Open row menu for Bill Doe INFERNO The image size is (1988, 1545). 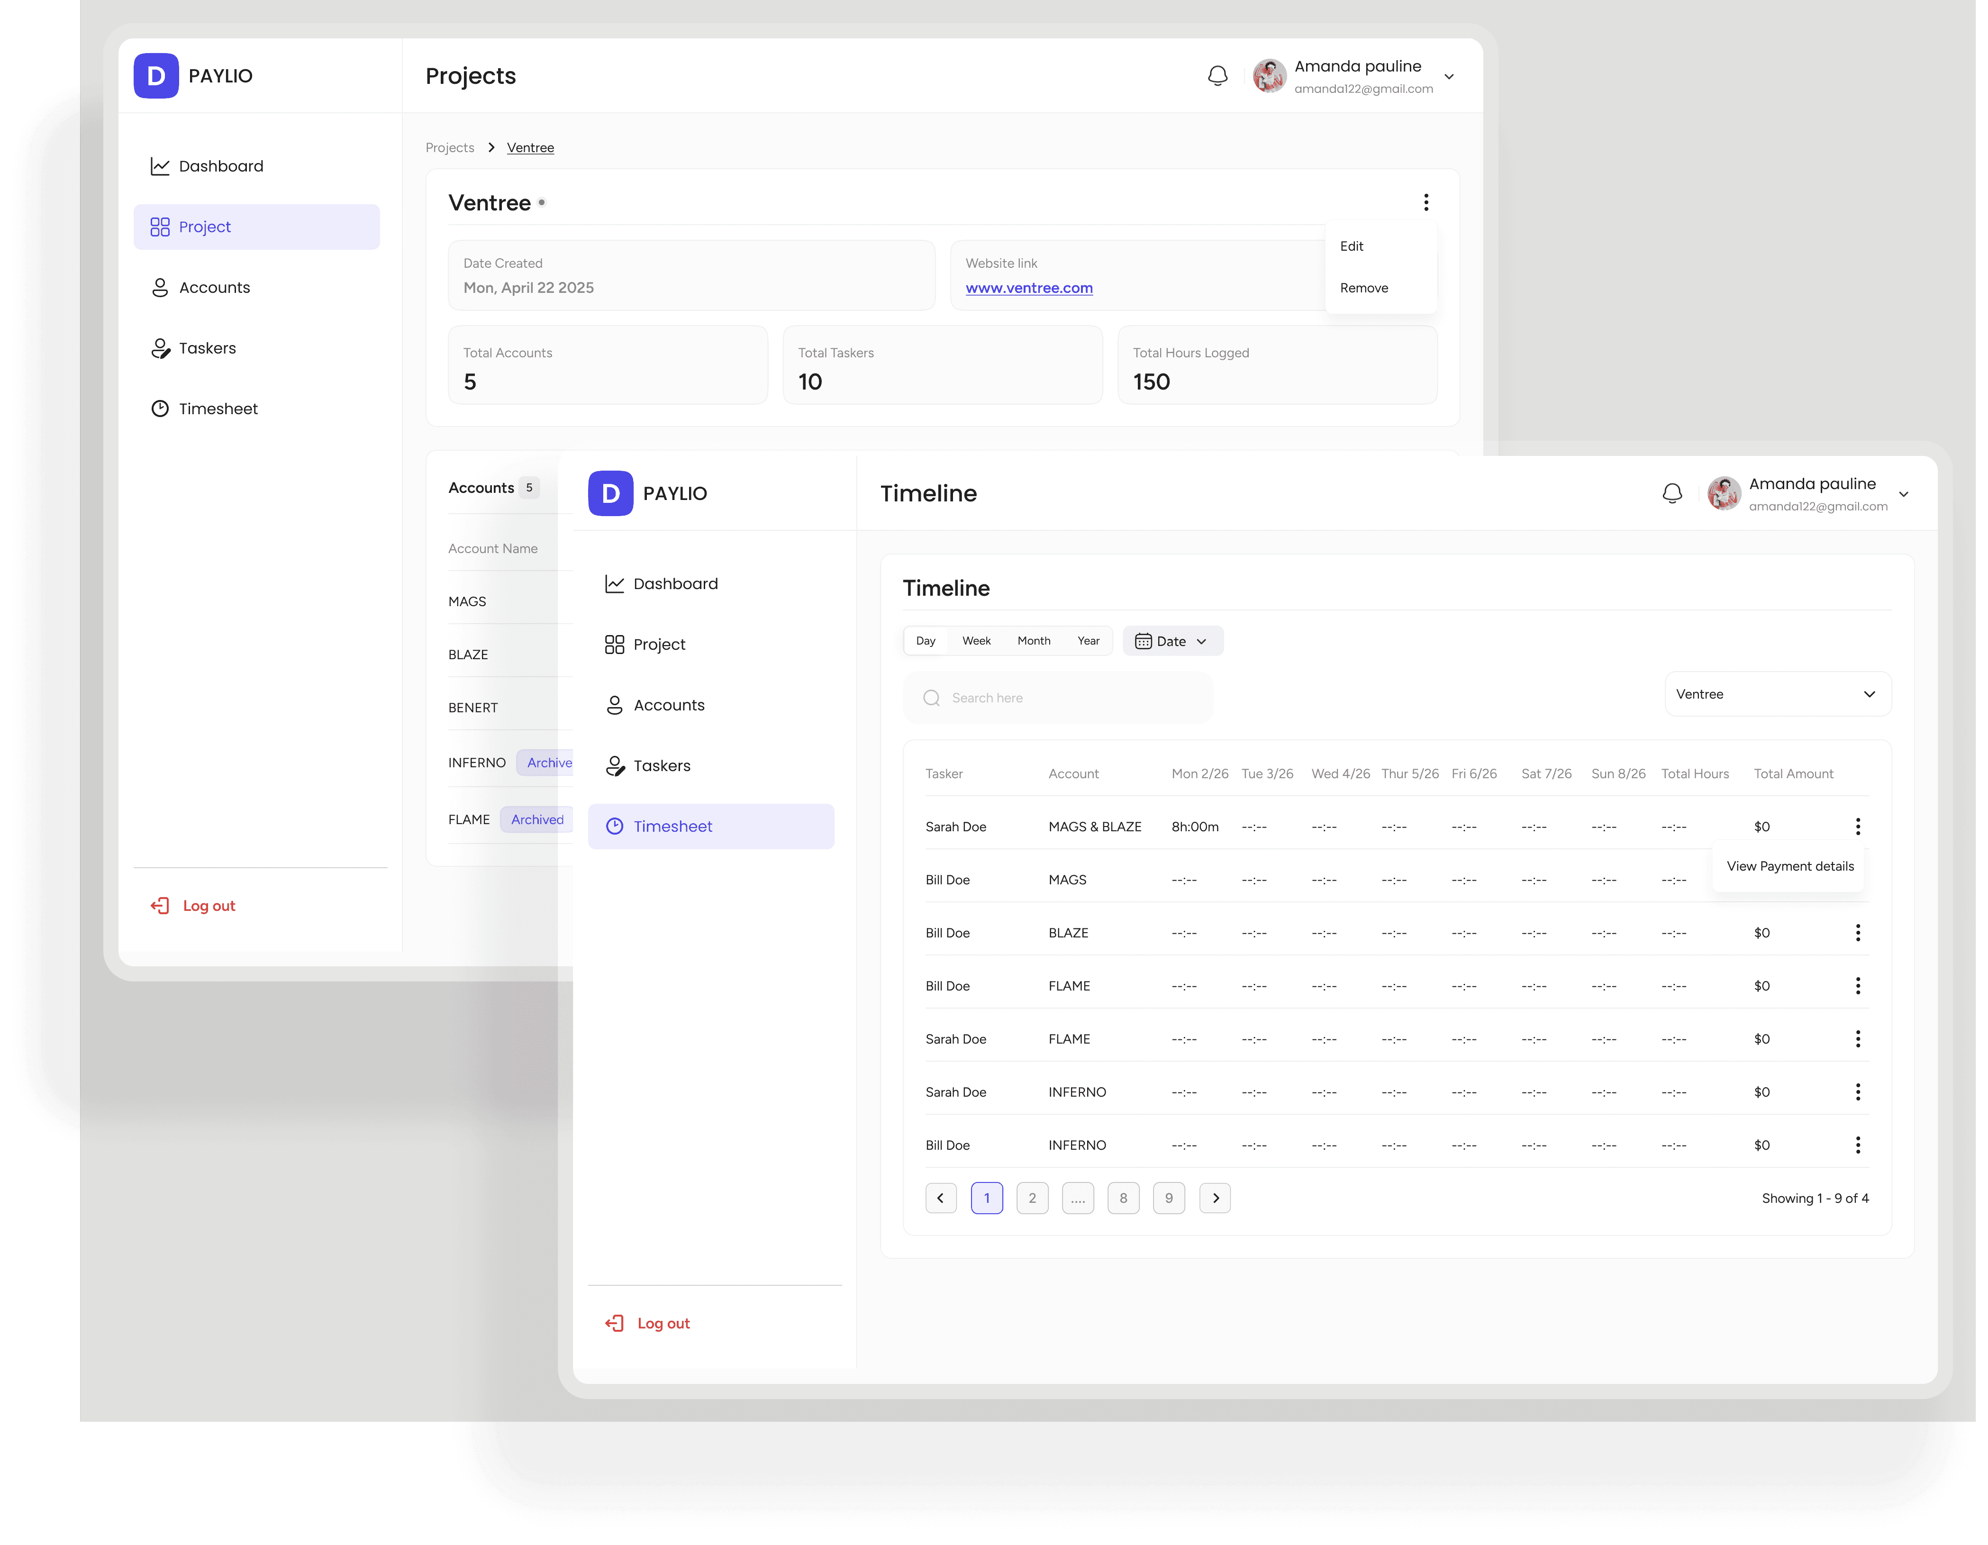tap(1857, 1145)
